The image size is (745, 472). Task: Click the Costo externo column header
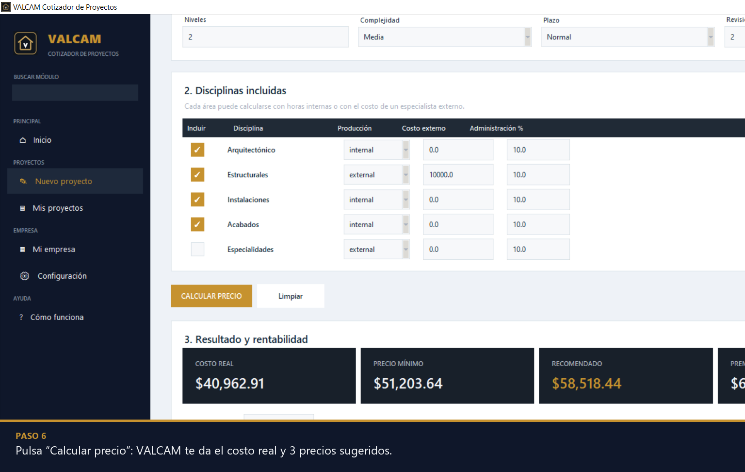(423, 128)
